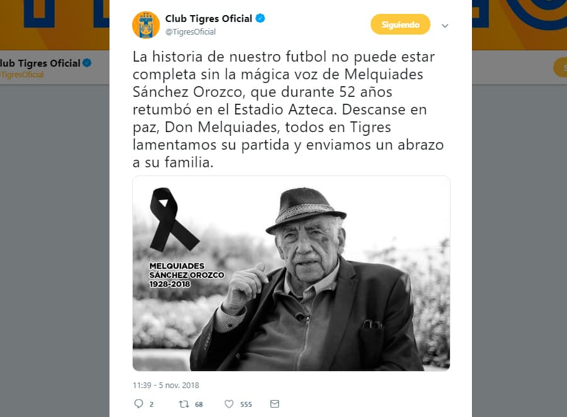Open the Melquiades Sánchez Orozco tribute photo

291,273
